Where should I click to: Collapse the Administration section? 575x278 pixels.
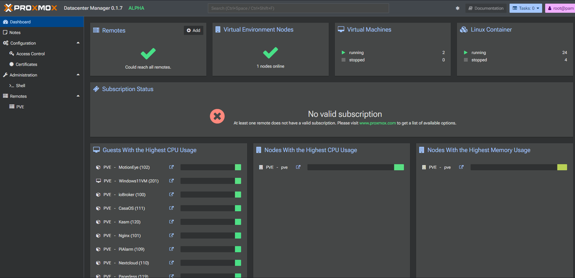(x=78, y=75)
